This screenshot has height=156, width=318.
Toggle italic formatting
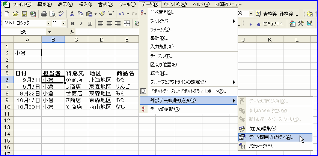click(81, 24)
